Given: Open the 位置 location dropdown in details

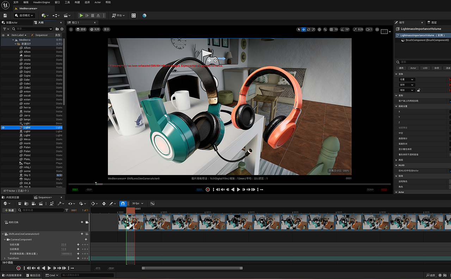Looking at the screenshot, I should tap(406, 80).
